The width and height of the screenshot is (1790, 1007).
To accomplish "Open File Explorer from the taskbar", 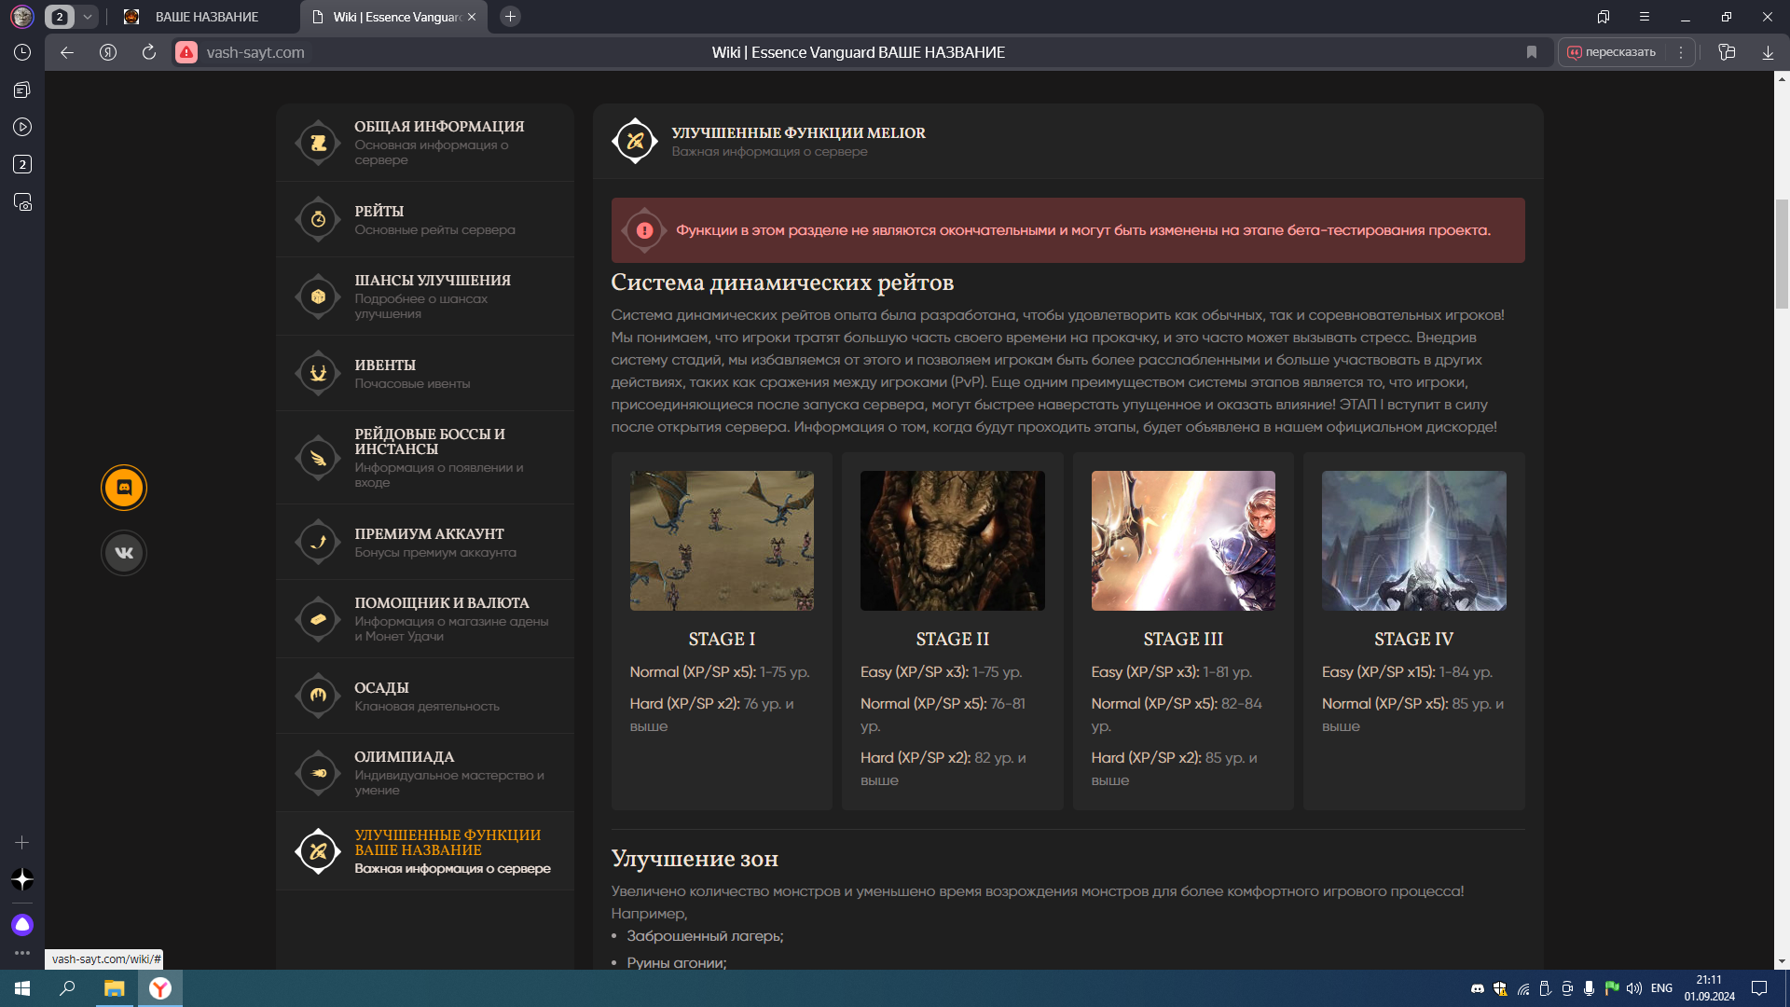I will tap(114, 988).
